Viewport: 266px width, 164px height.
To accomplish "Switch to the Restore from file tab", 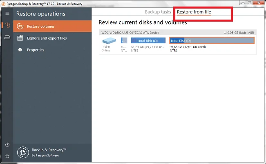I will pyautogui.click(x=194, y=12).
